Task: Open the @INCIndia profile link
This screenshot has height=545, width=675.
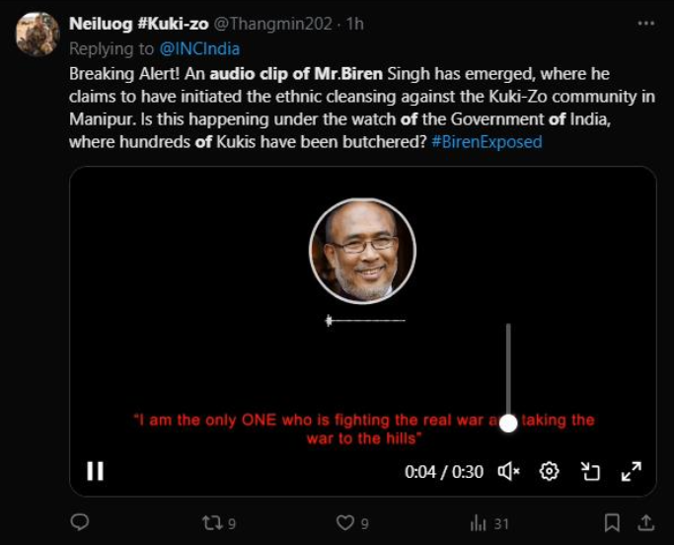Action: pyautogui.click(x=199, y=48)
